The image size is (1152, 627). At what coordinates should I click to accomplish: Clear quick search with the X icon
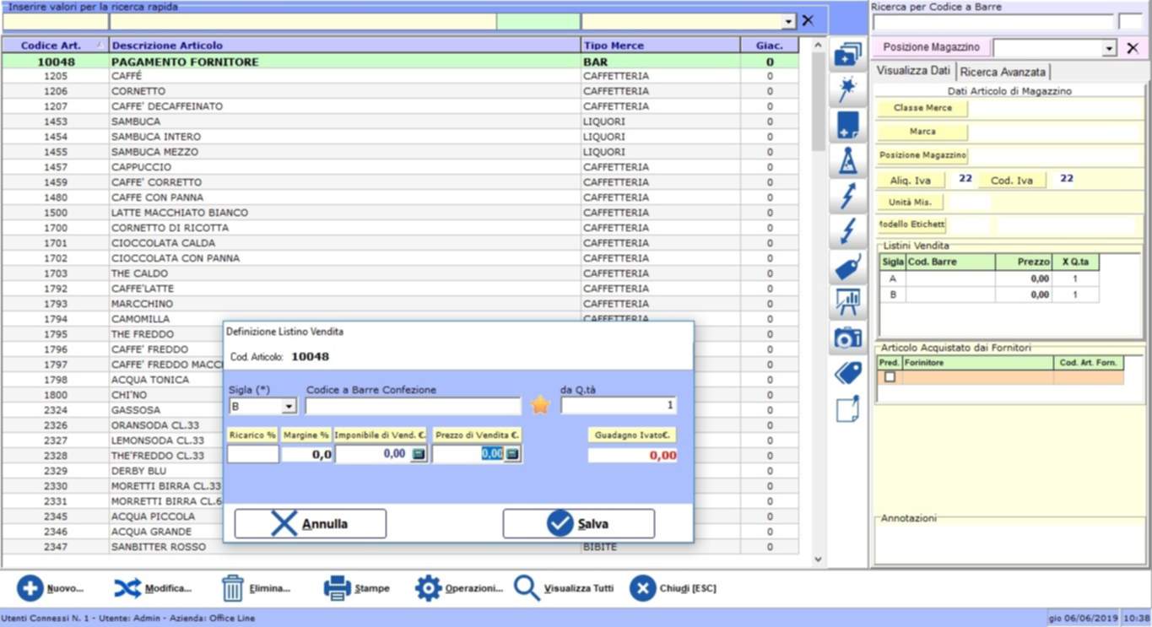(x=808, y=21)
